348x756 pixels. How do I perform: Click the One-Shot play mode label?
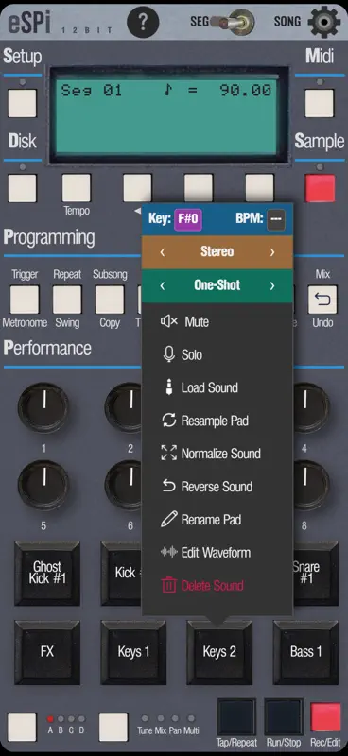pyautogui.click(x=217, y=285)
